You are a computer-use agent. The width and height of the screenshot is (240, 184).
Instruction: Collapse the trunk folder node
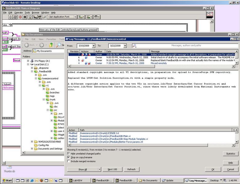pos(44,99)
